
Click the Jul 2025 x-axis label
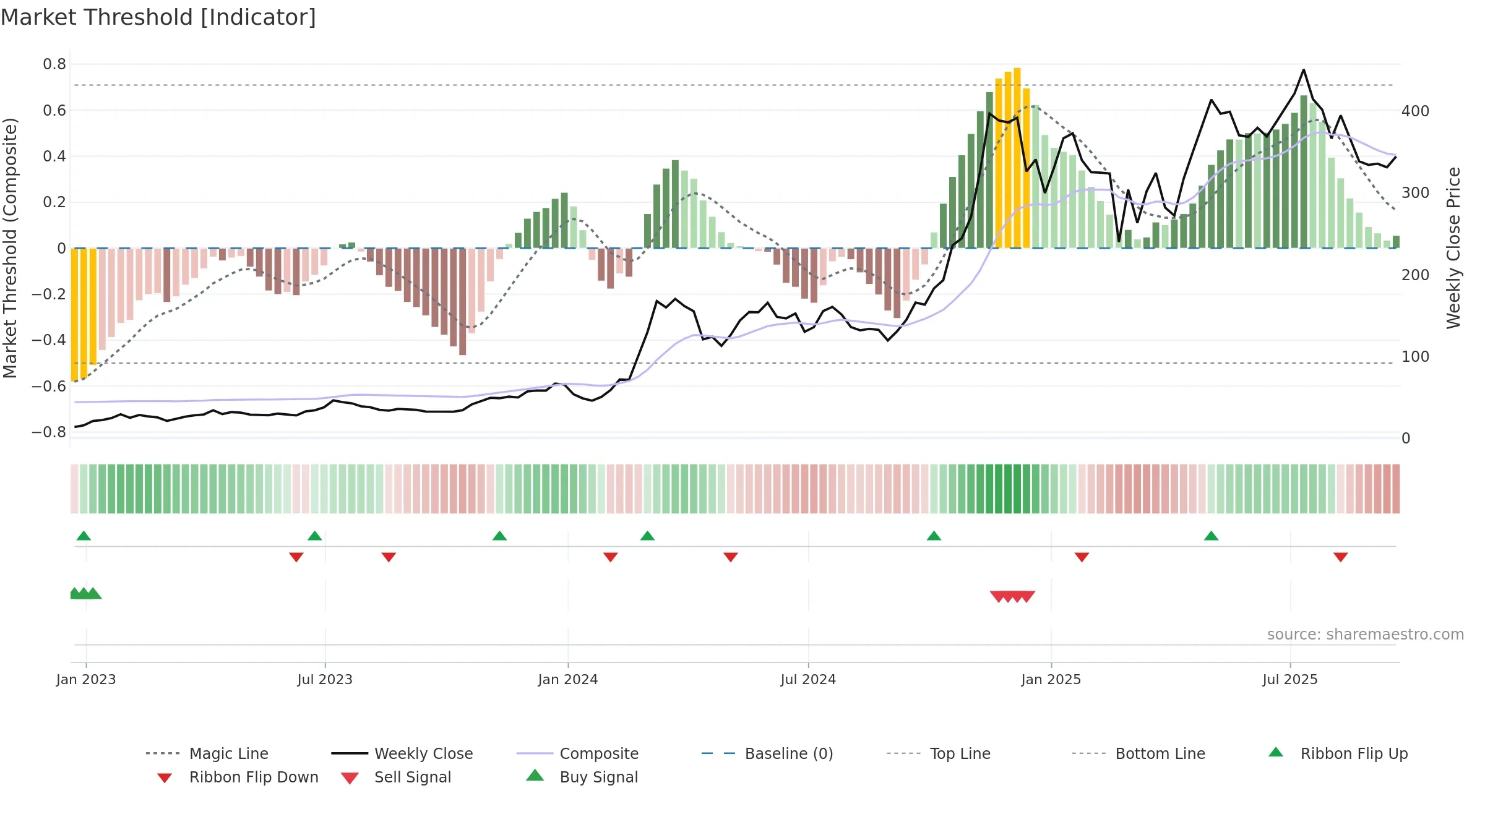pyautogui.click(x=1290, y=679)
